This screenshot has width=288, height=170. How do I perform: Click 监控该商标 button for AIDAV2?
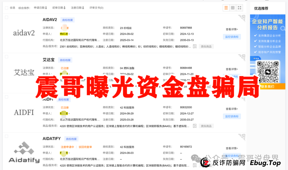coord(232,37)
